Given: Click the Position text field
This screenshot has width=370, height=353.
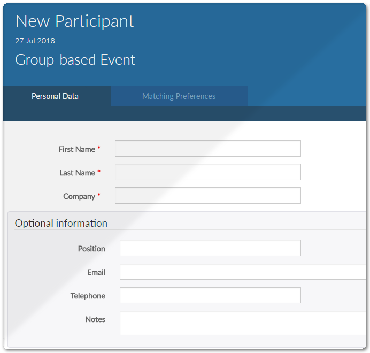Looking at the screenshot, I should pyautogui.click(x=210, y=248).
